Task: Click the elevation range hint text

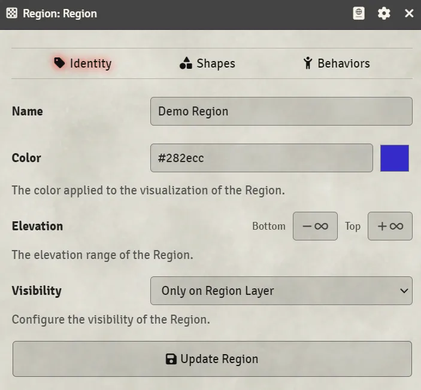Action: click(x=102, y=255)
